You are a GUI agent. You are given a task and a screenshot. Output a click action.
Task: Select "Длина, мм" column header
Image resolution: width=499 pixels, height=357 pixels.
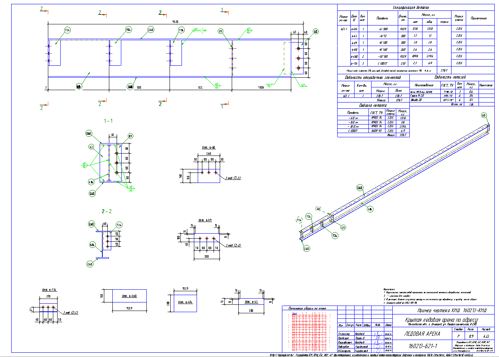403,19
